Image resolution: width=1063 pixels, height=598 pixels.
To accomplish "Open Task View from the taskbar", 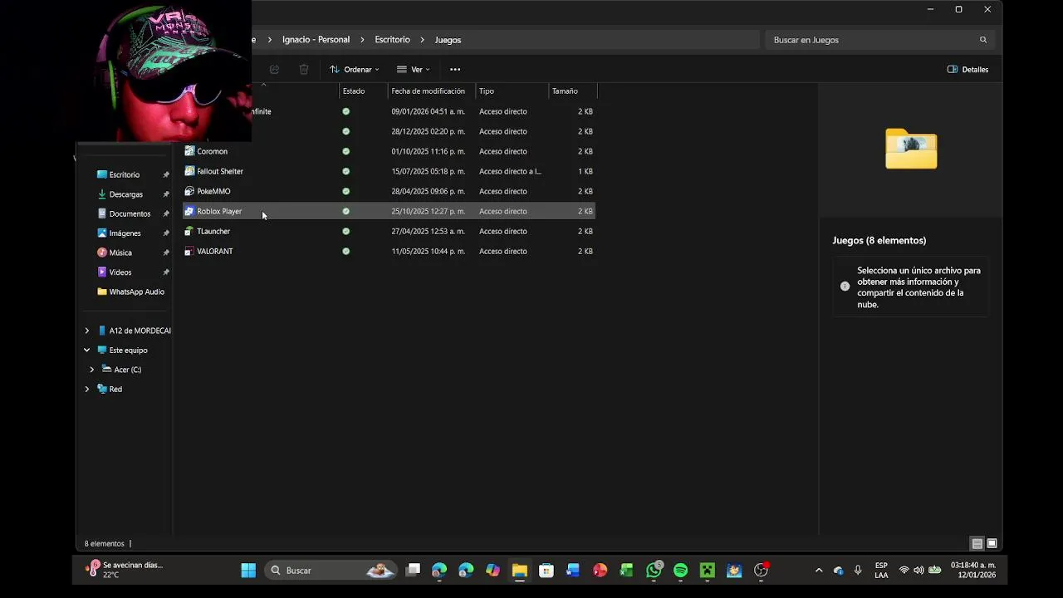I will pos(413,571).
